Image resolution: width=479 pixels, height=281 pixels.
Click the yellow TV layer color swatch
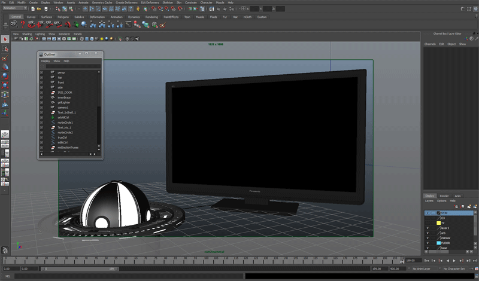pyautogui.click(x=438, y=223)
